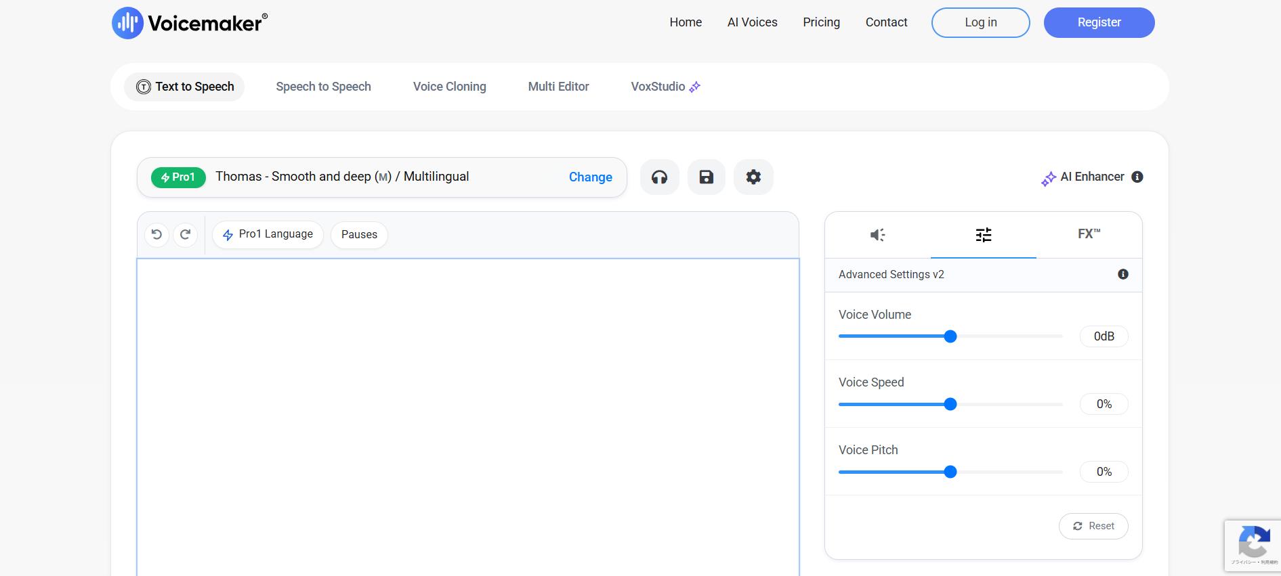This screenshot has width=1281, height=576.
Task: Go to AI Voices page
Action: (752, 22)
